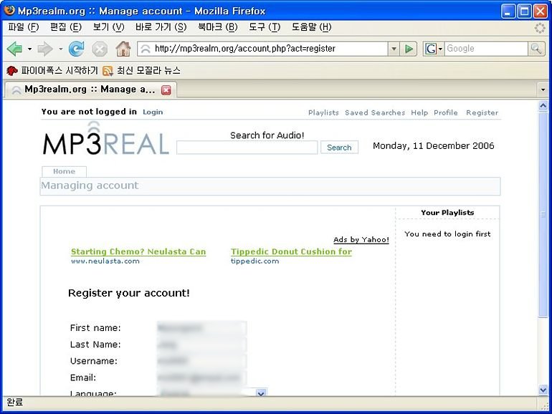552x414 pixels.
Task: Click the Firefox start bookmark icon
Action: coord(12,71)
